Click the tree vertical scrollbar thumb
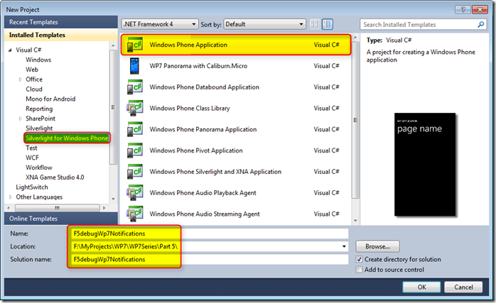496x303 pixels. 113,107
